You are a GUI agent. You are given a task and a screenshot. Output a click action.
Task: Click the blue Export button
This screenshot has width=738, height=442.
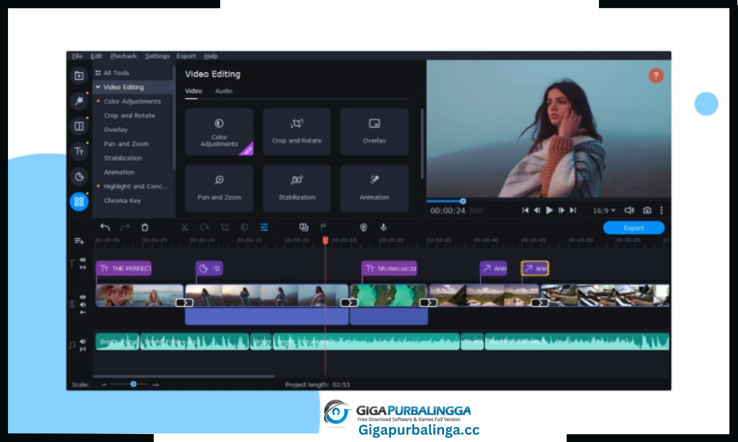pos(634,228)
